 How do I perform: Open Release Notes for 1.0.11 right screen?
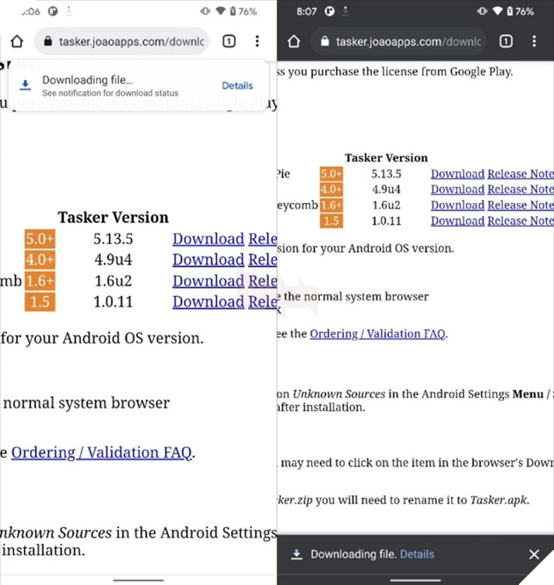pos(521,220)
